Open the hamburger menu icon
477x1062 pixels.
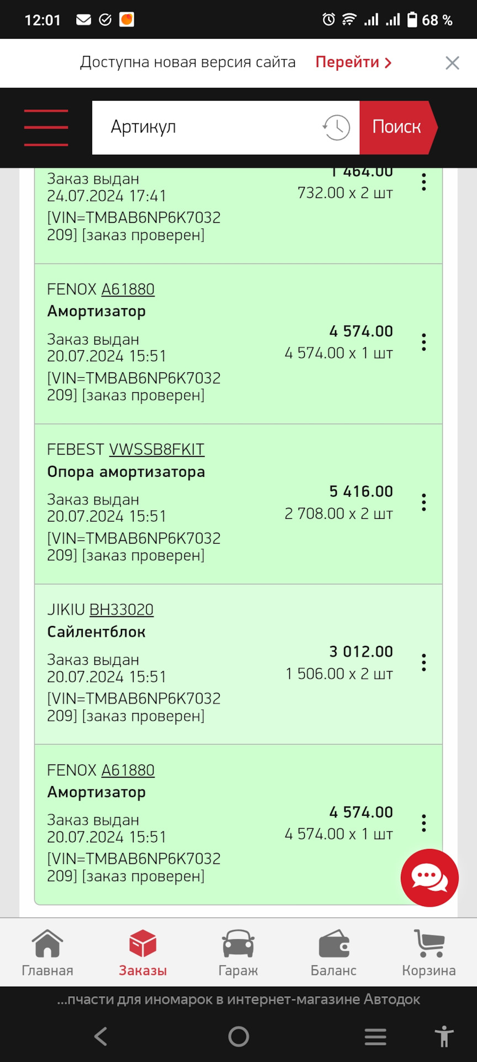pos(46,128)
